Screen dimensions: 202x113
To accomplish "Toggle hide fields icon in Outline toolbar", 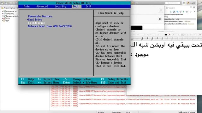I will pyautogui.click(x=177, y=12).
